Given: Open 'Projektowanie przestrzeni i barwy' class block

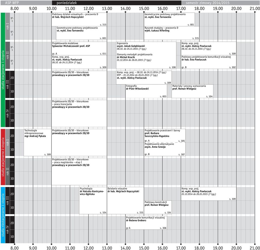Looking at the screenshot, I should tap(164, 136).
